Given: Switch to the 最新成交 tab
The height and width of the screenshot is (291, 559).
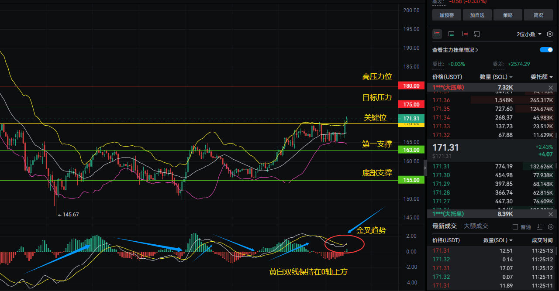Looking at the screenshot, I should 445,226.
